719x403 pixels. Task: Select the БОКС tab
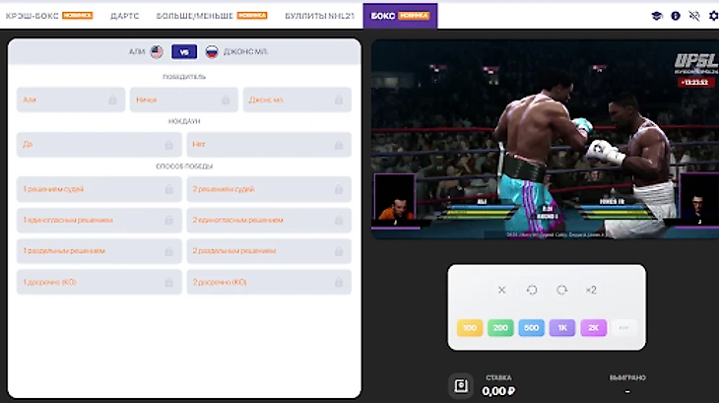coord(400,16)
